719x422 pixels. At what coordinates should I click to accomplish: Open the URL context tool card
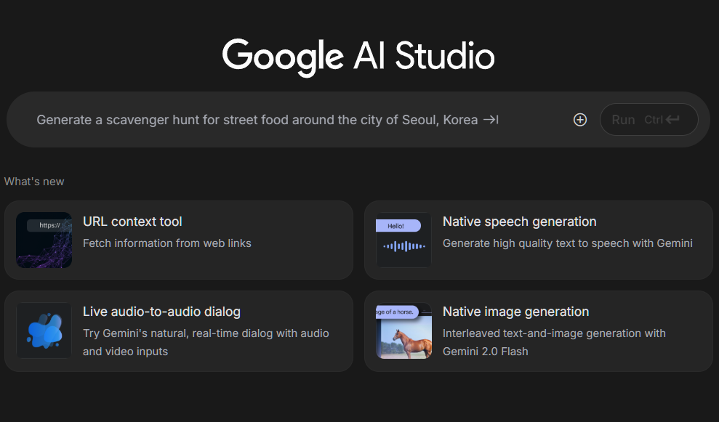[179, 240]
